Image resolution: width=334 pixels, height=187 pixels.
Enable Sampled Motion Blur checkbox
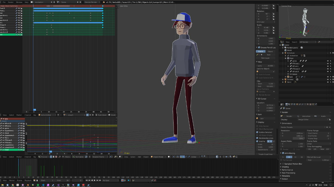point(283,164)
